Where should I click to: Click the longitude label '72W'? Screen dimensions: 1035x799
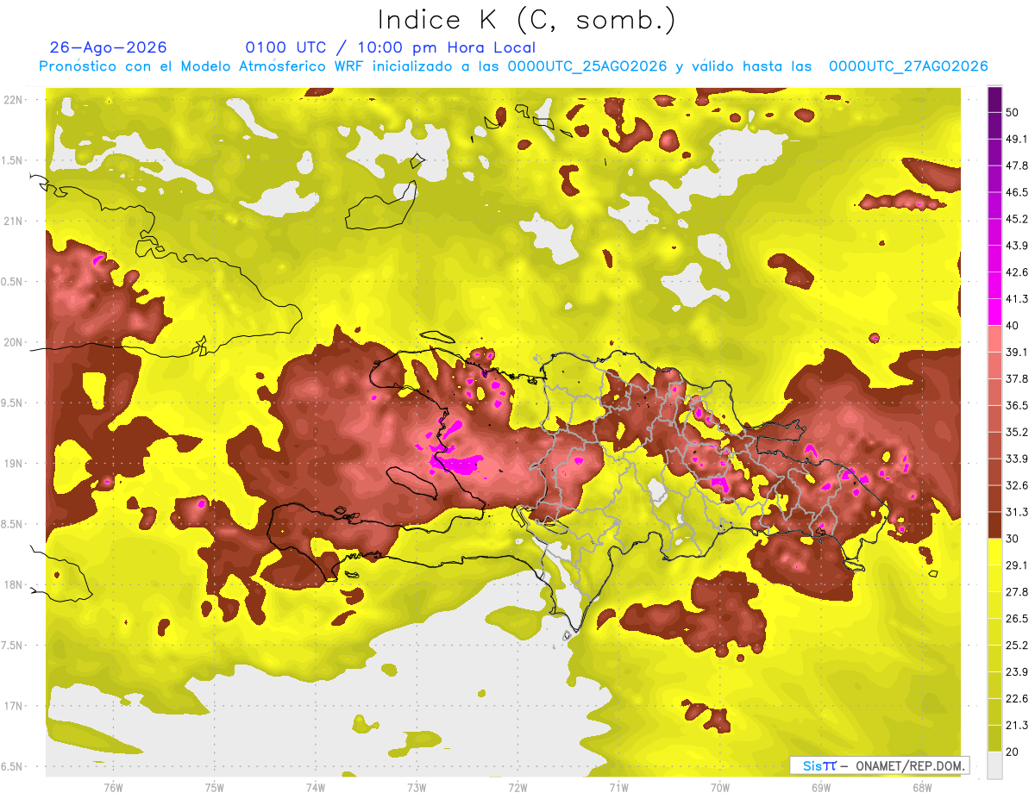pos(517,787)
